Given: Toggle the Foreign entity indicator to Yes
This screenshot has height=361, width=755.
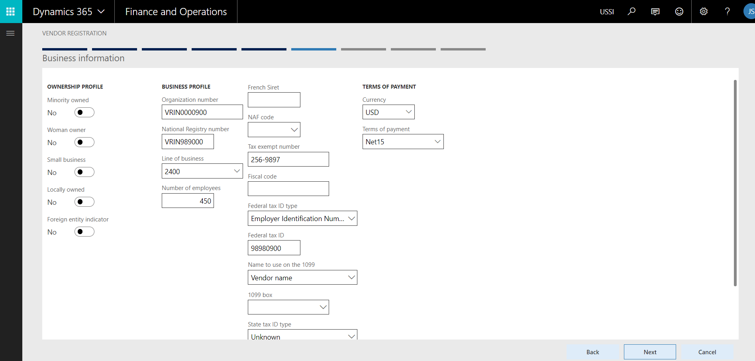Looking at the screenshot, I should [84, 231].
